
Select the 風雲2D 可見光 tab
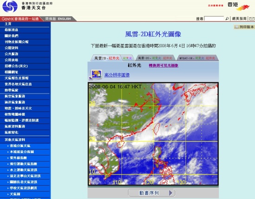point(127,58)
